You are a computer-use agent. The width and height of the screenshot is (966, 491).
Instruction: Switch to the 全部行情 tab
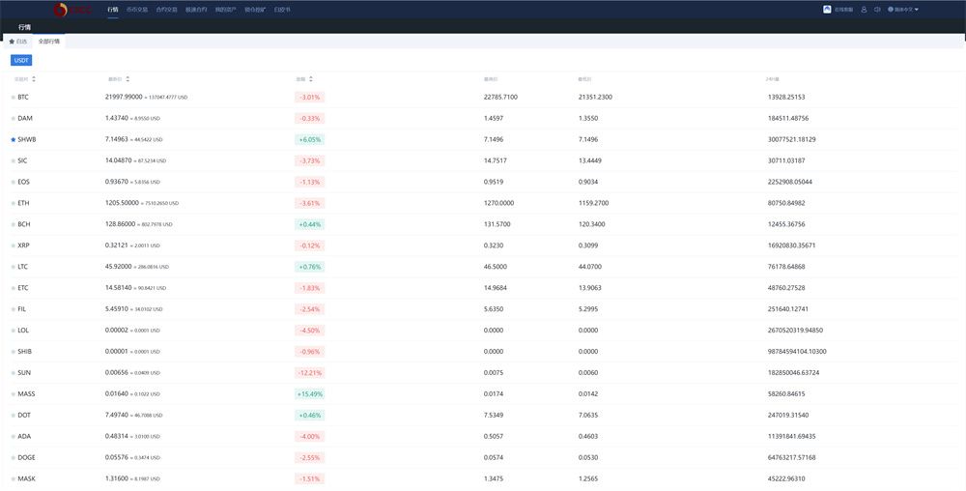coord(48,42)
